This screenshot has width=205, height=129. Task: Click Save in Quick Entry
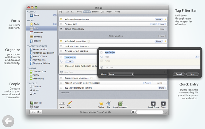192,74
